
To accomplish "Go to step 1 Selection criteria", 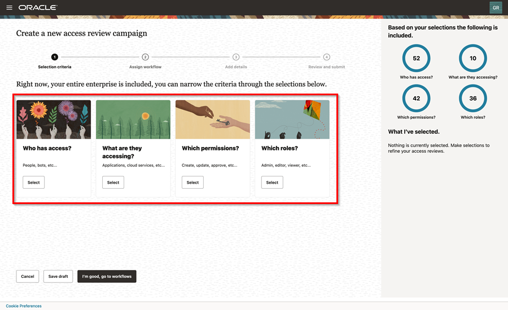I will [x=54, y=61].
